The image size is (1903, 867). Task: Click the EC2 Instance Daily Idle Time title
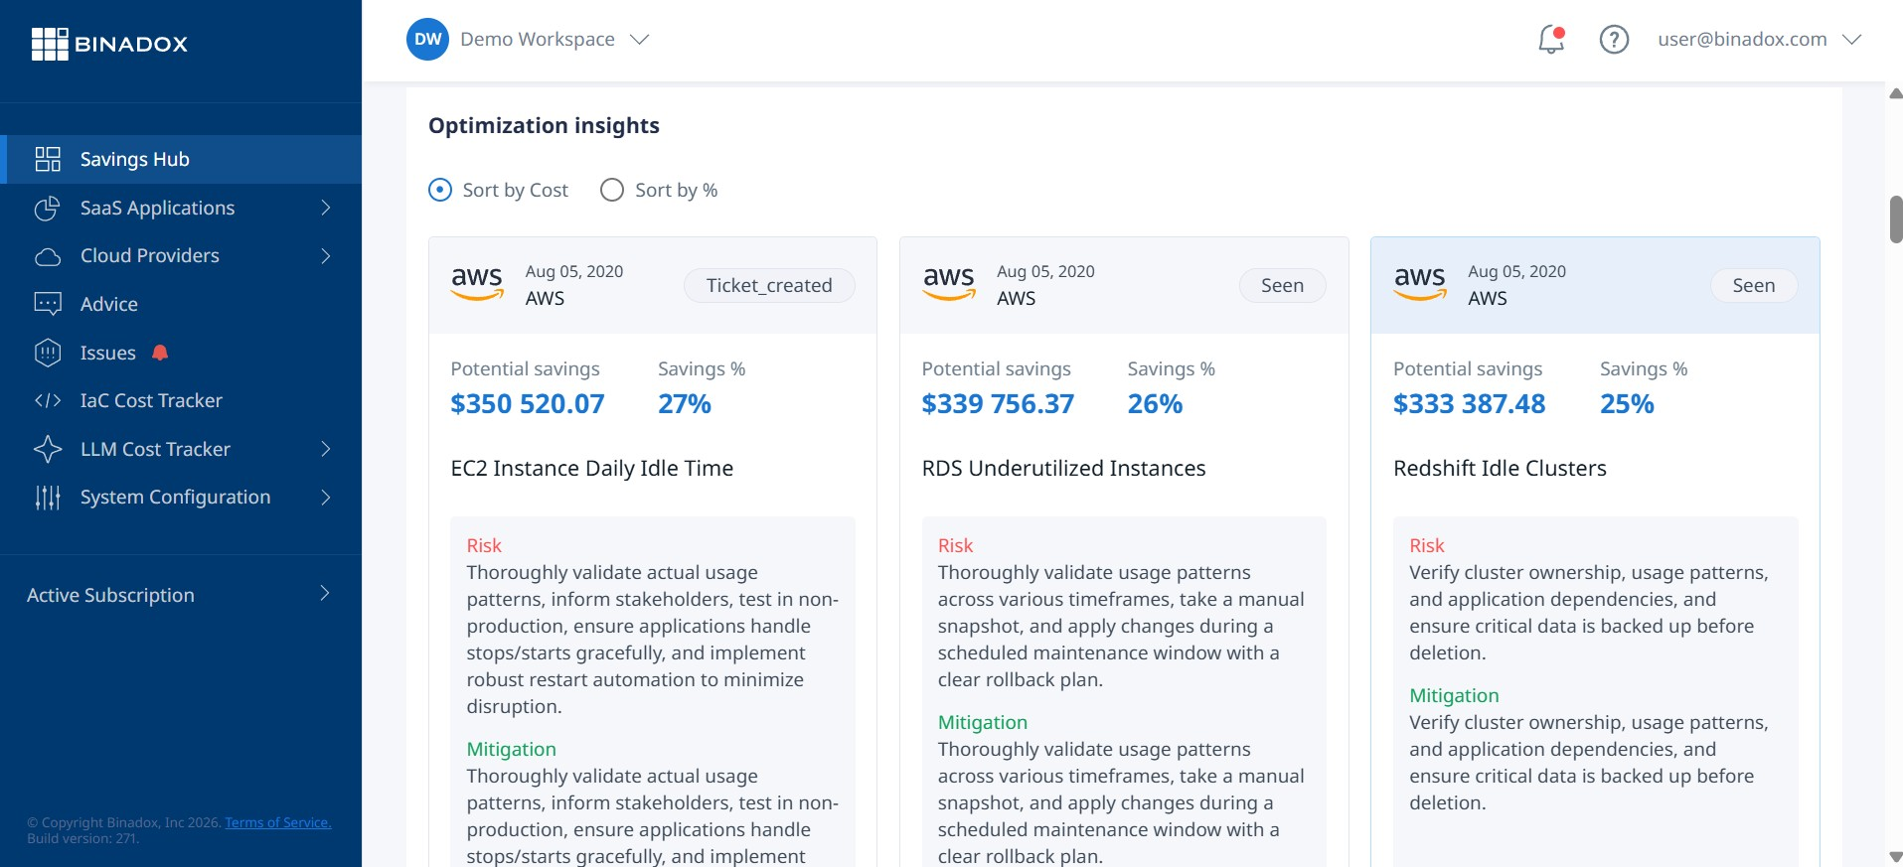point(592,468)
